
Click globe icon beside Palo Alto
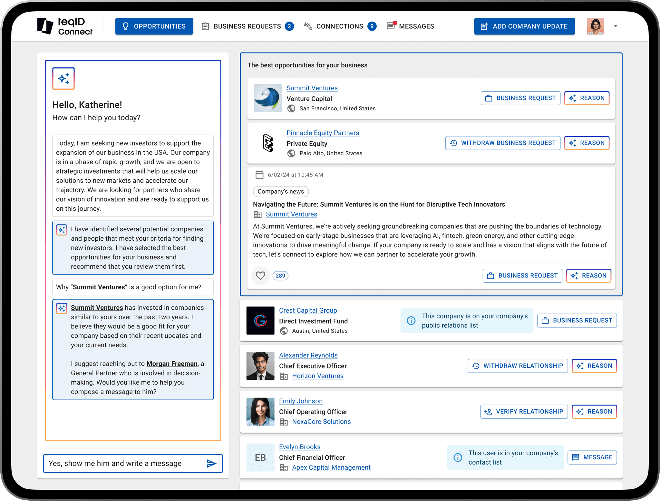tap(291, 154)
